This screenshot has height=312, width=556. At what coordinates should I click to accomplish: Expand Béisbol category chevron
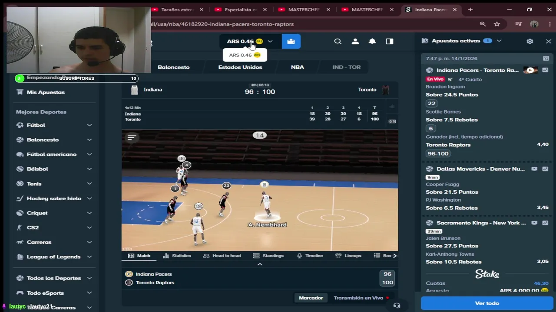[x=89, y=169]
